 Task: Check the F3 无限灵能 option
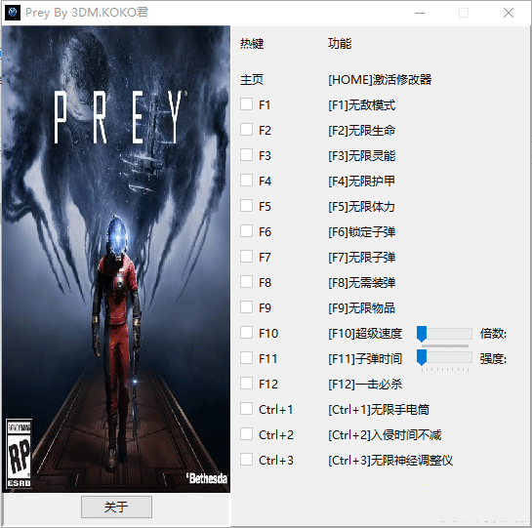pyautogui.click(x=246, y=155)
